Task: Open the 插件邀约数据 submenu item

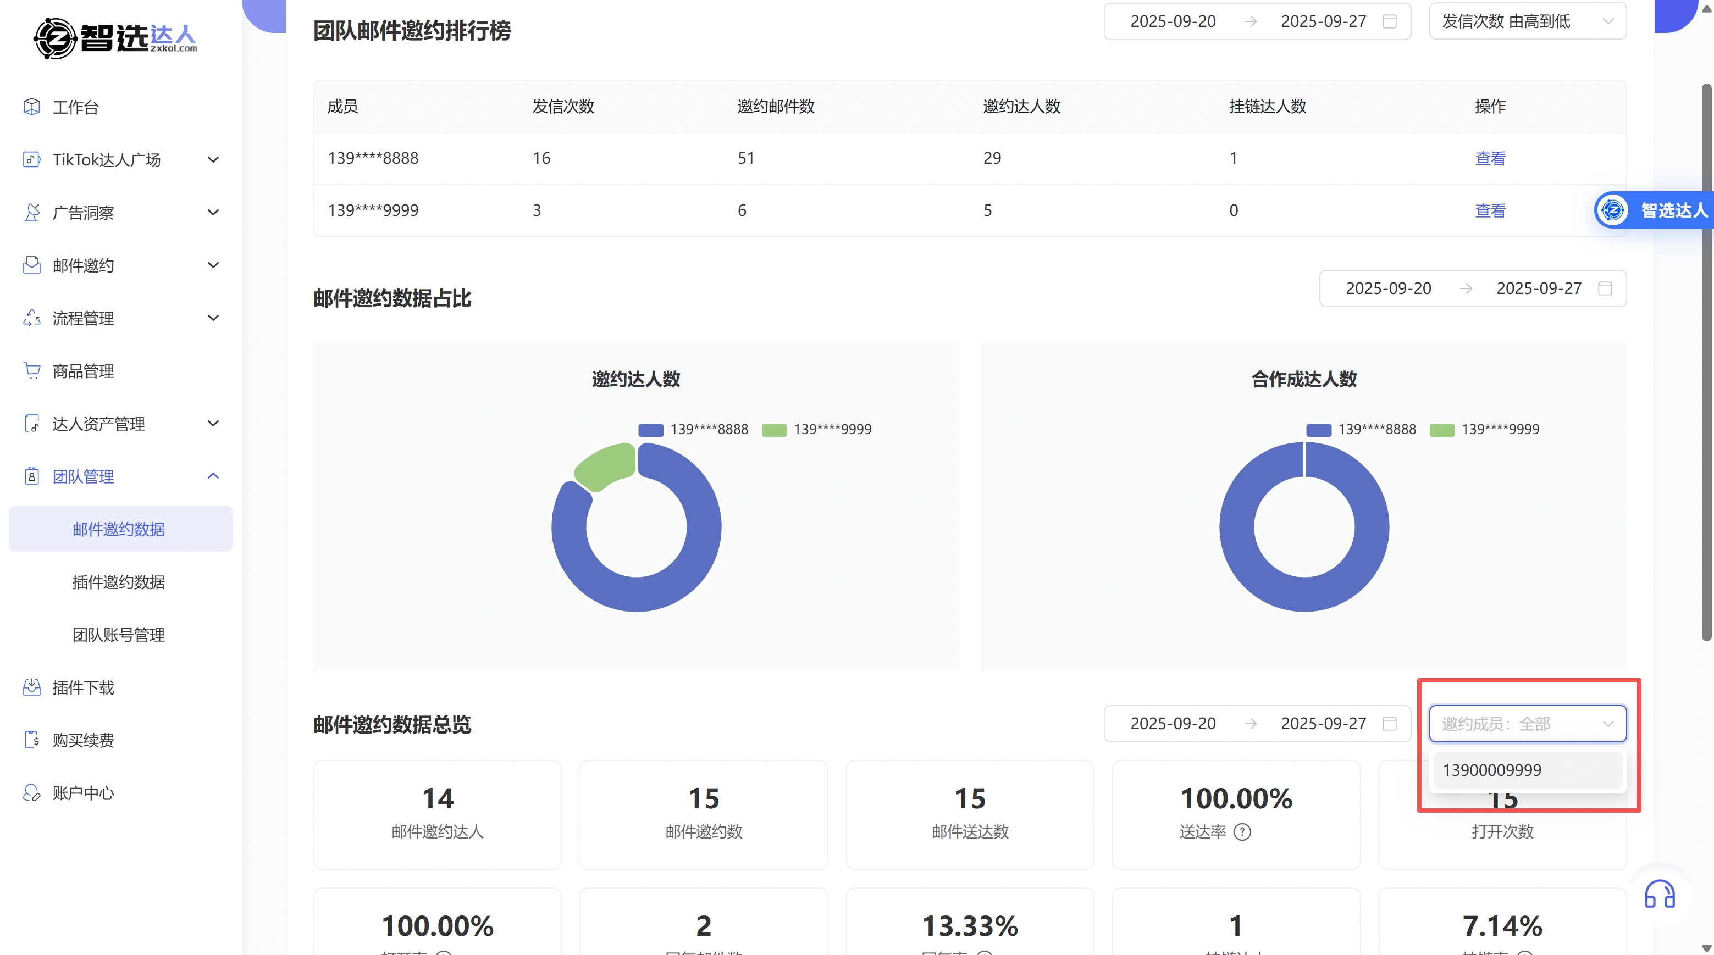Action: 118,582
